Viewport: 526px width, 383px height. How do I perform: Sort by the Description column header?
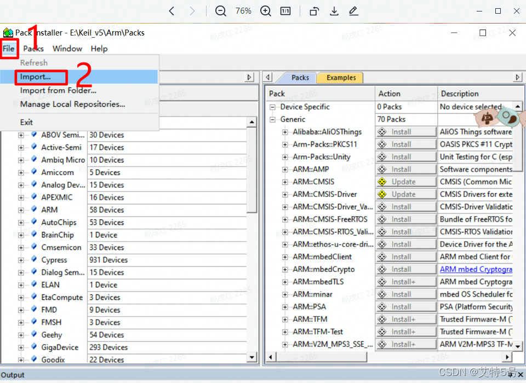point(481,94)
